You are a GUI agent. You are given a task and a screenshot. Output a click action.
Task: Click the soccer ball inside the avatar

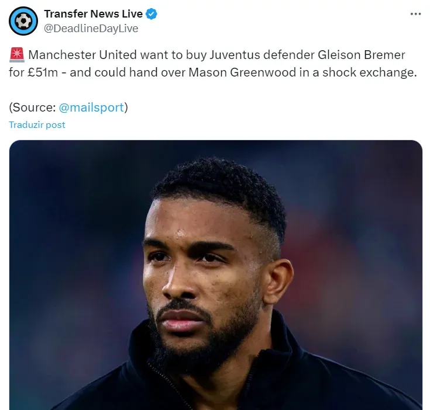pyautogui.click(x=23, y=21)
